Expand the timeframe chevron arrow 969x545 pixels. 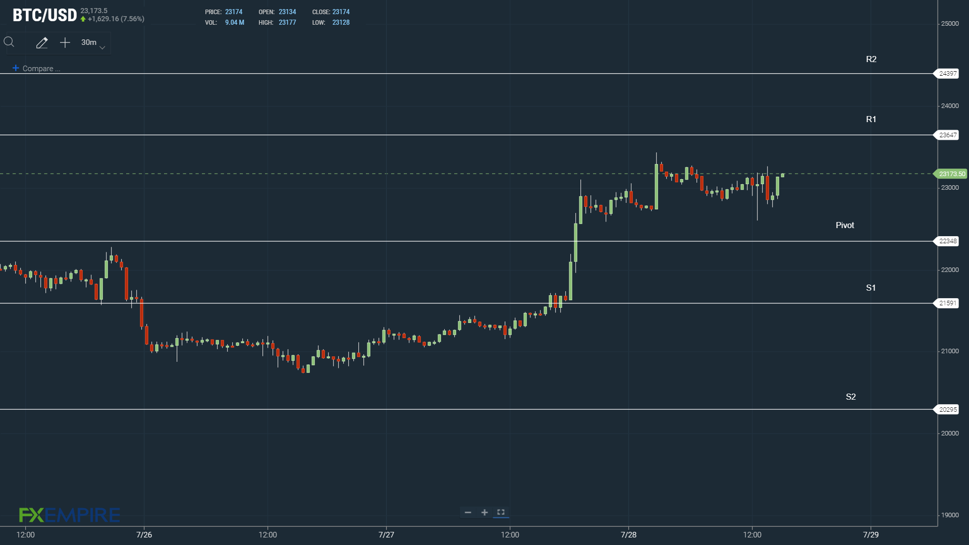[102, 47]
